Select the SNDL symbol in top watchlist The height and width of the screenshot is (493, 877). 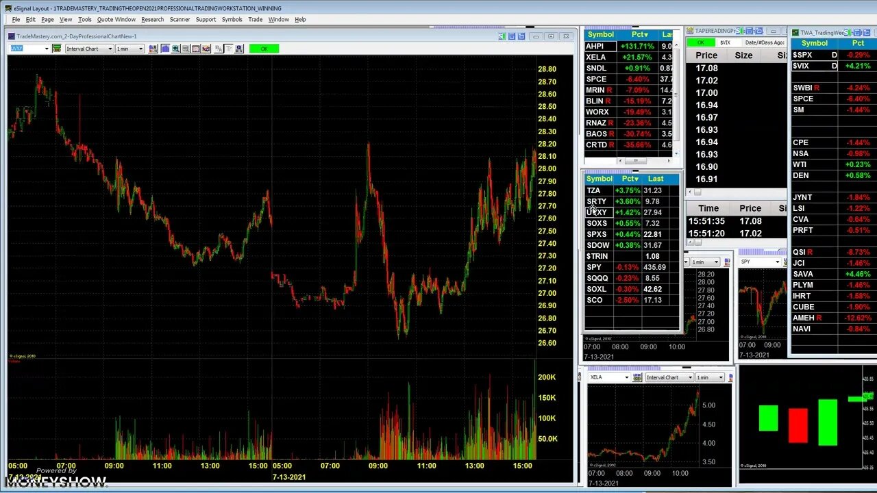(x=596, y=68)
